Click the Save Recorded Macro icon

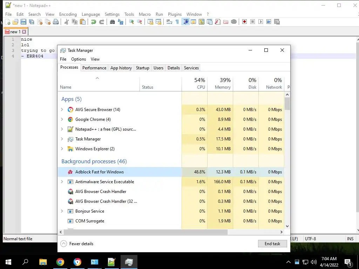point(277,22)
